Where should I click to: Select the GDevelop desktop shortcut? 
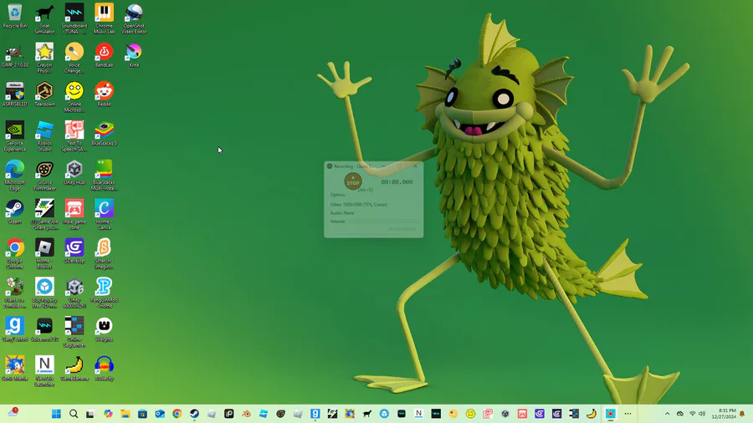click(74, 252)
